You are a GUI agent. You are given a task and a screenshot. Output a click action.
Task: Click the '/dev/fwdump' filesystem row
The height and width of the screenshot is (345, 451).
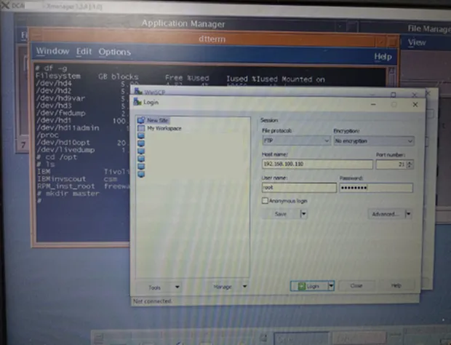60,113
